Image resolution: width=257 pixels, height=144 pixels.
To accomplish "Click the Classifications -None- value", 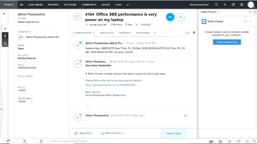I will [x=22, y=101].
